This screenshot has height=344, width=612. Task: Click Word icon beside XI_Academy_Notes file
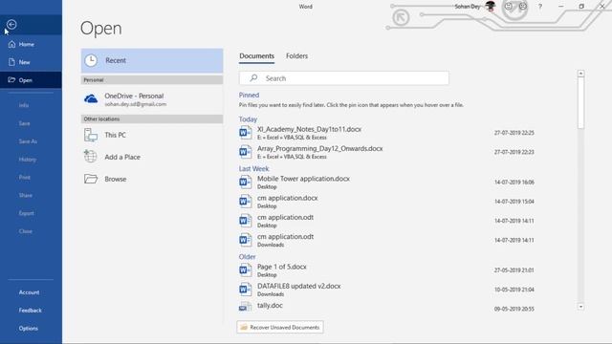click(245, 133)
